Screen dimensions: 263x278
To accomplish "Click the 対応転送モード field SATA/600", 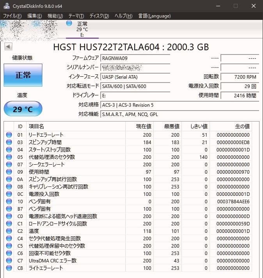I will tap(135, 86).
